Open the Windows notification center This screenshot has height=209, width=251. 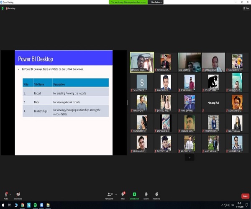[x=247, y=205]
